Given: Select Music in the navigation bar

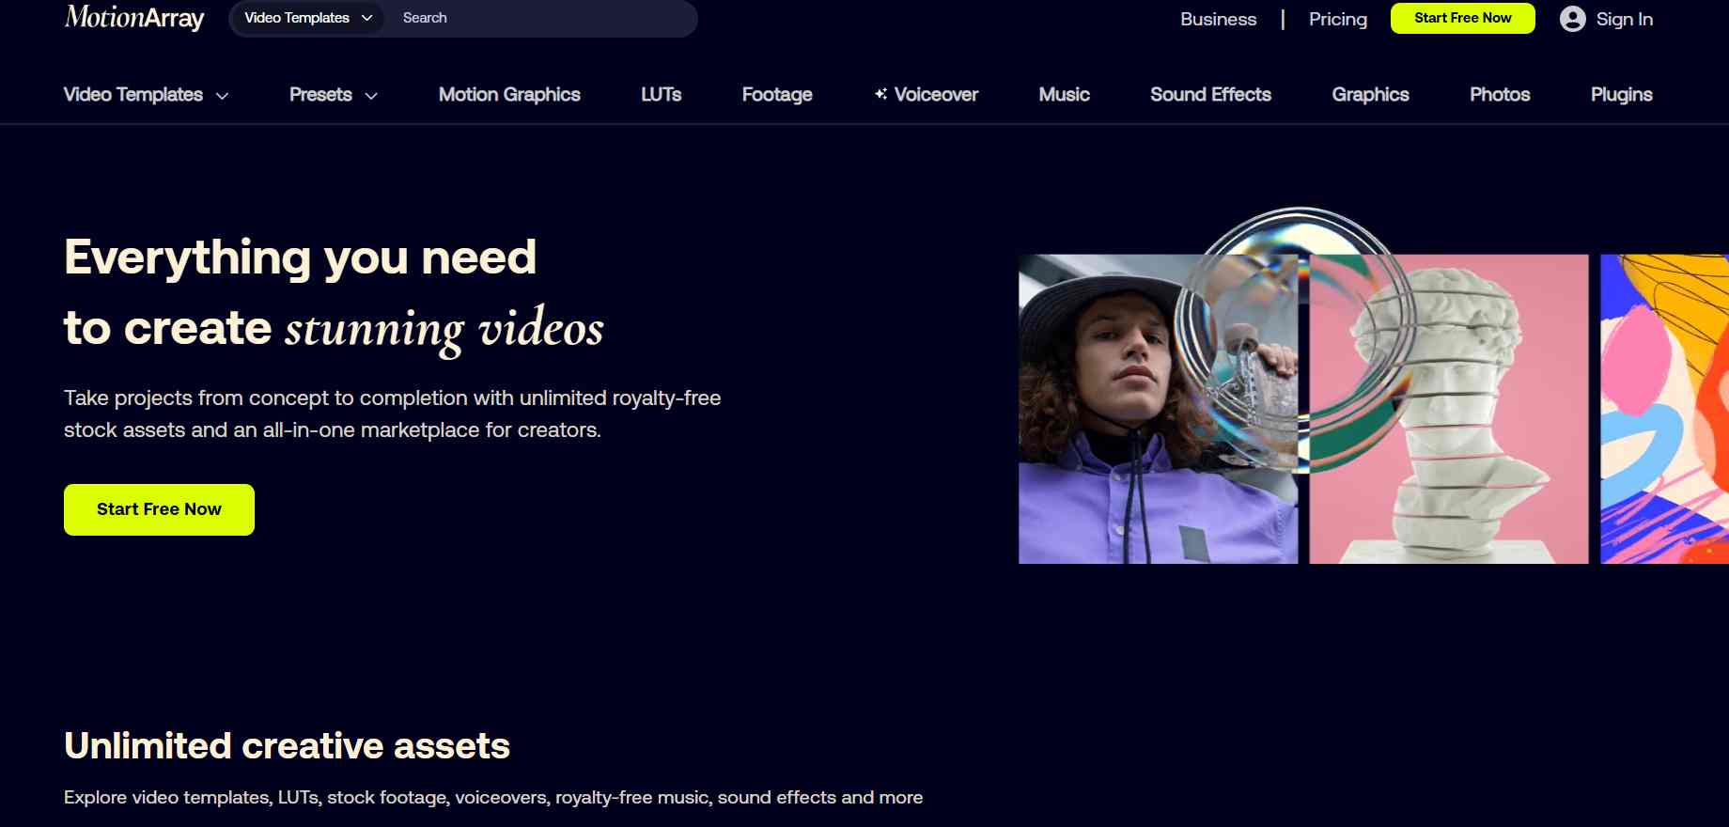Looking at the screenshot, I should [x=1065, y=94].
